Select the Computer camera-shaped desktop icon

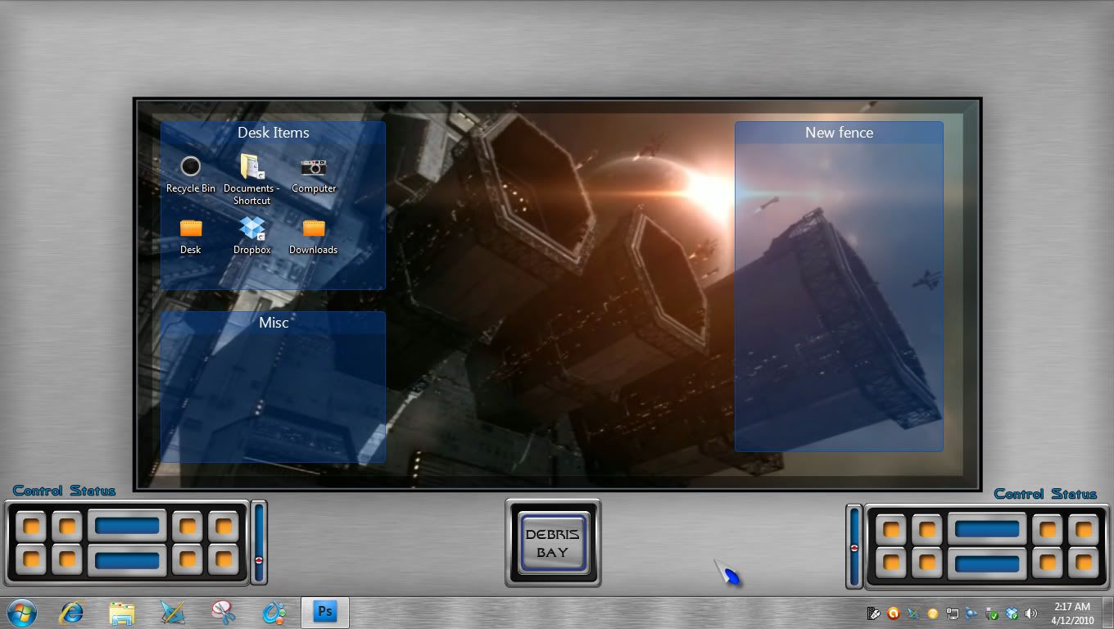pyautogui.click(x=314, y=174)
